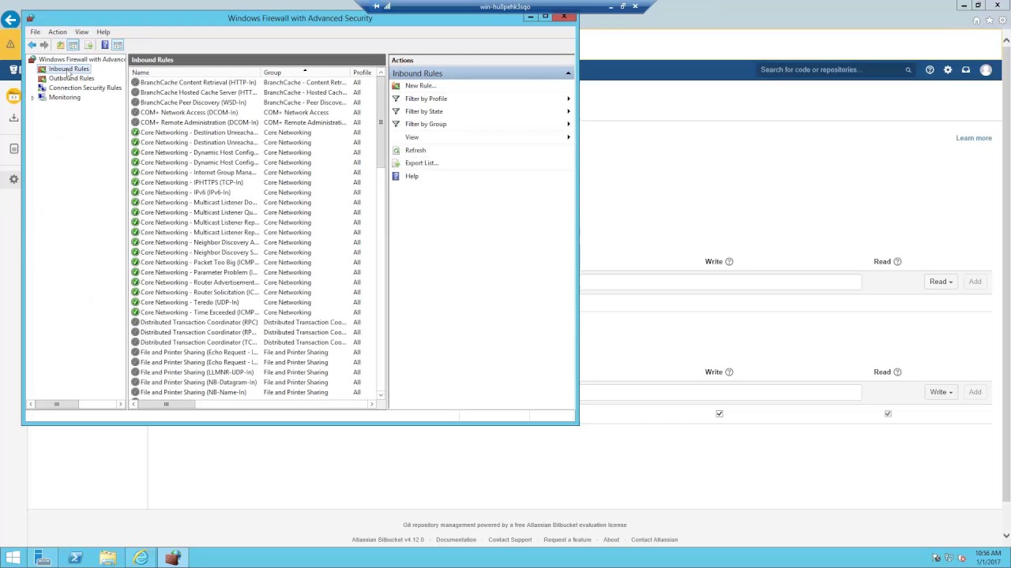Expand the Filter by Group submenu

tap(568, 124)
